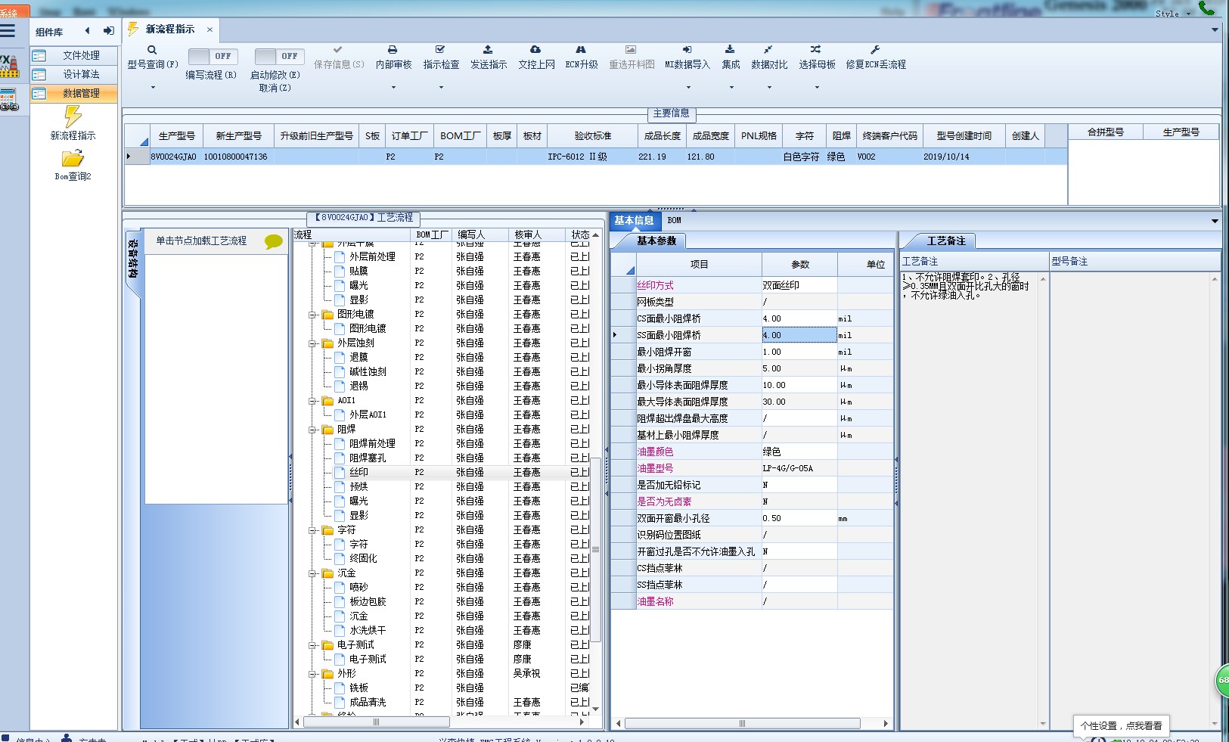1229x742 pixels.
Task: Click 发送指示 upload icon
Action: 488,49
